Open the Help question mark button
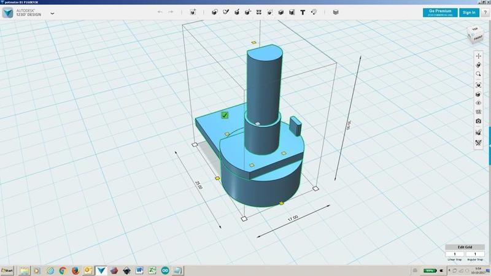Screen dimensions: 491x276 [485, 12]
